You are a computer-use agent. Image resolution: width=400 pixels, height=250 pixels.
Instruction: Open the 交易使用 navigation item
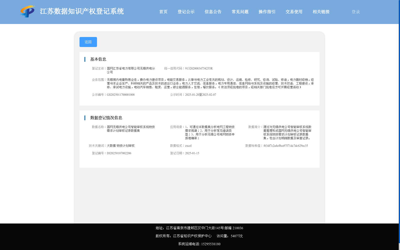pos(294,12)
